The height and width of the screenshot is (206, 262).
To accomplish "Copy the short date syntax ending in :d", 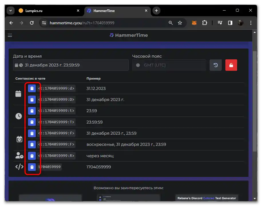I will click(x=32, y=88).
